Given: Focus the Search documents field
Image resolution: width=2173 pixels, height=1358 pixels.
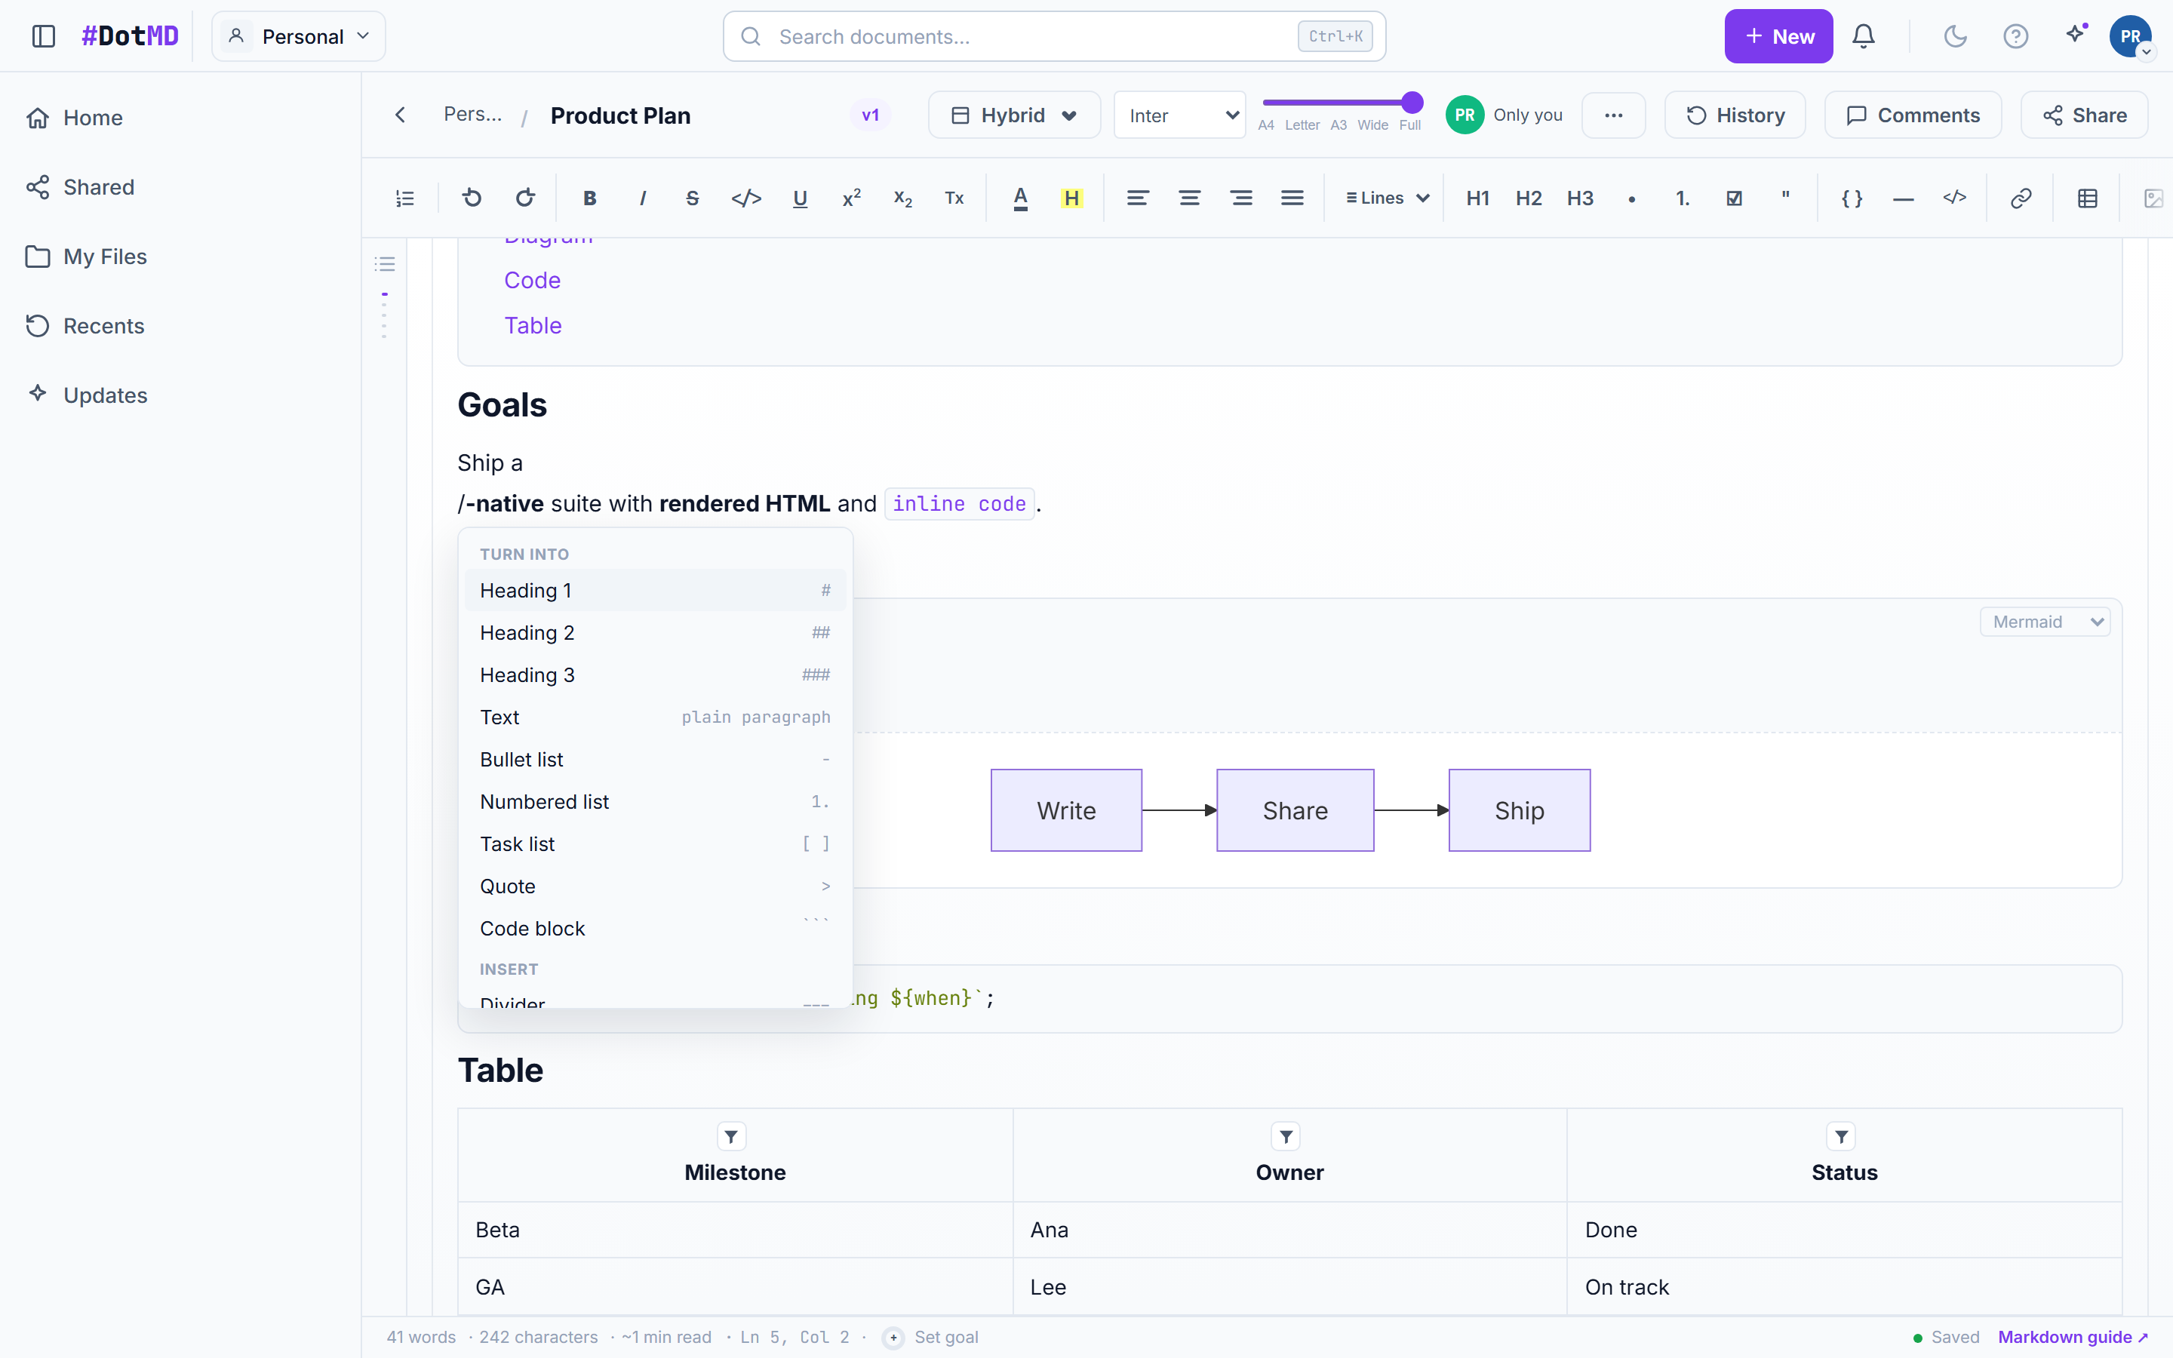Looking at the screenshot, I should [x=1054, y=36].
